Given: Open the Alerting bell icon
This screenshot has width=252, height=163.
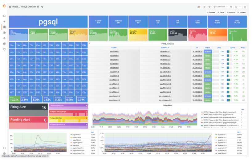Looking at the screenshot, I should click(x=4, y=38).
